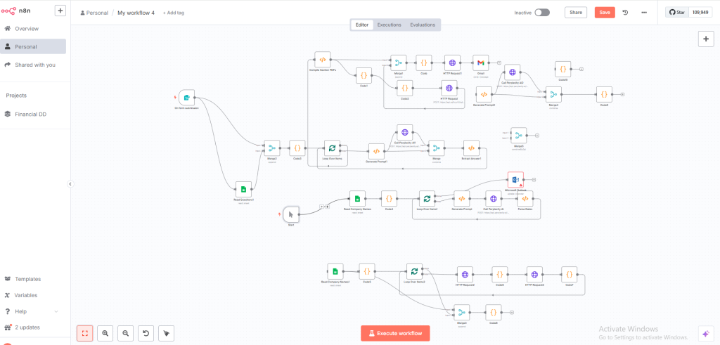
Task: Toggle the workflow Inactive switch
Action: click(541, 13)
